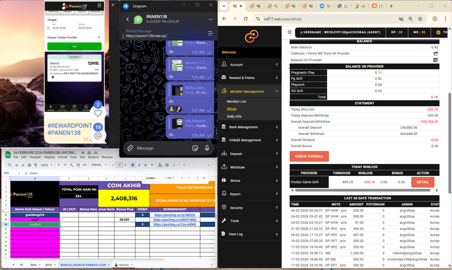Undo the last action in Sheets

[x=16, y=165]
